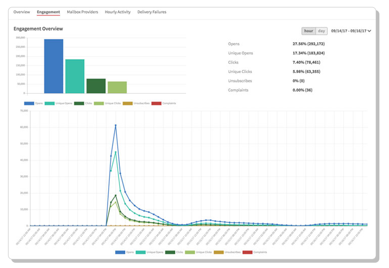389x268 pixels.
Task: Click the Unsubscribes value 0% (0)
Action: 298,81
